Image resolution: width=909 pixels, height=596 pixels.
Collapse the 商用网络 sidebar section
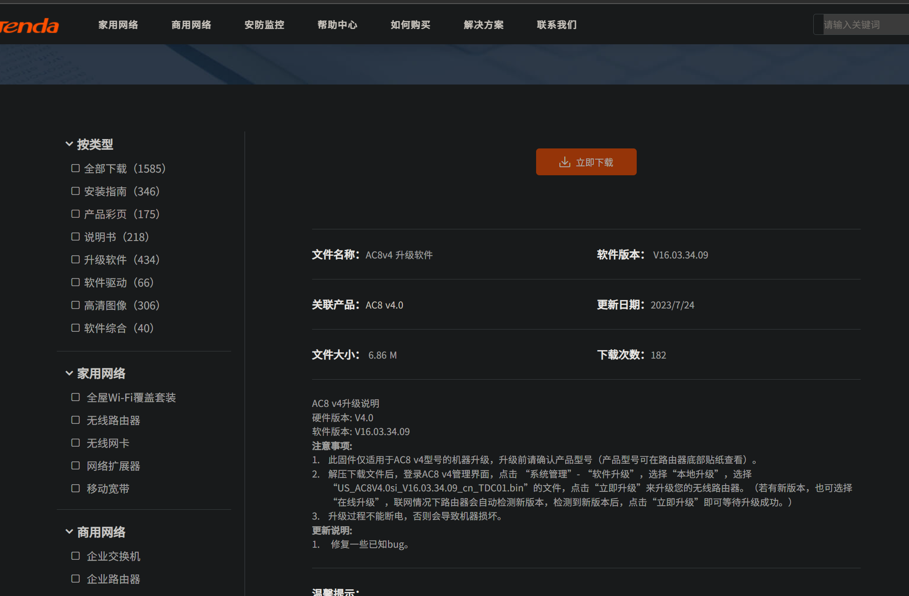(69, 532)
